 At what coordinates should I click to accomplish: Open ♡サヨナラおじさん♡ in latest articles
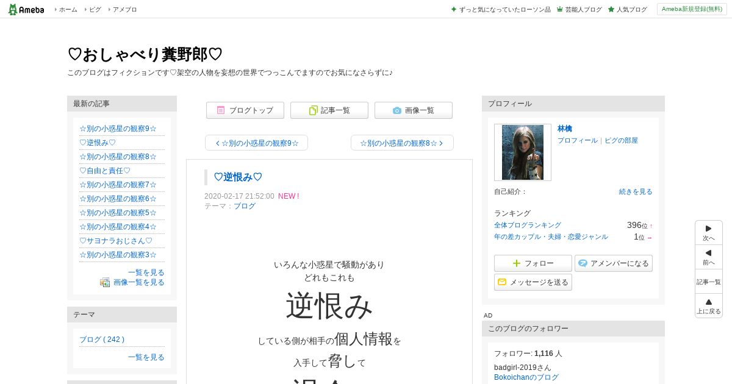click(x=116, y=241)
